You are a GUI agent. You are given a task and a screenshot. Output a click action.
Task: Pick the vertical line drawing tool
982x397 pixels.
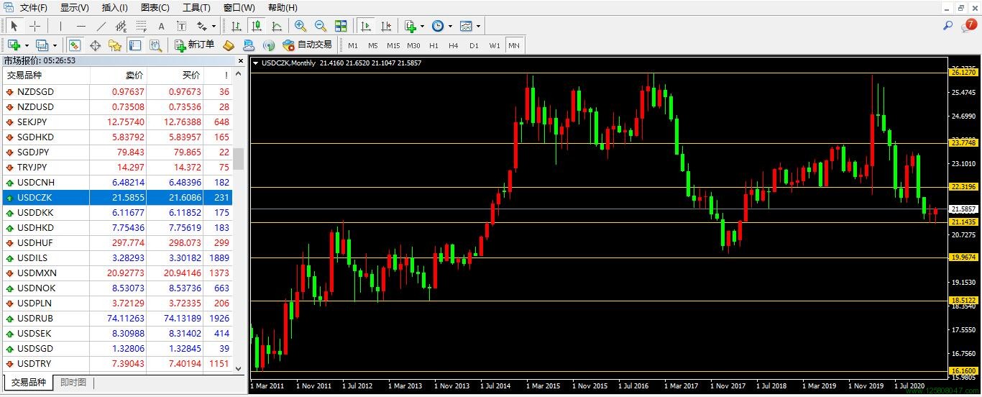click(61, 26)
